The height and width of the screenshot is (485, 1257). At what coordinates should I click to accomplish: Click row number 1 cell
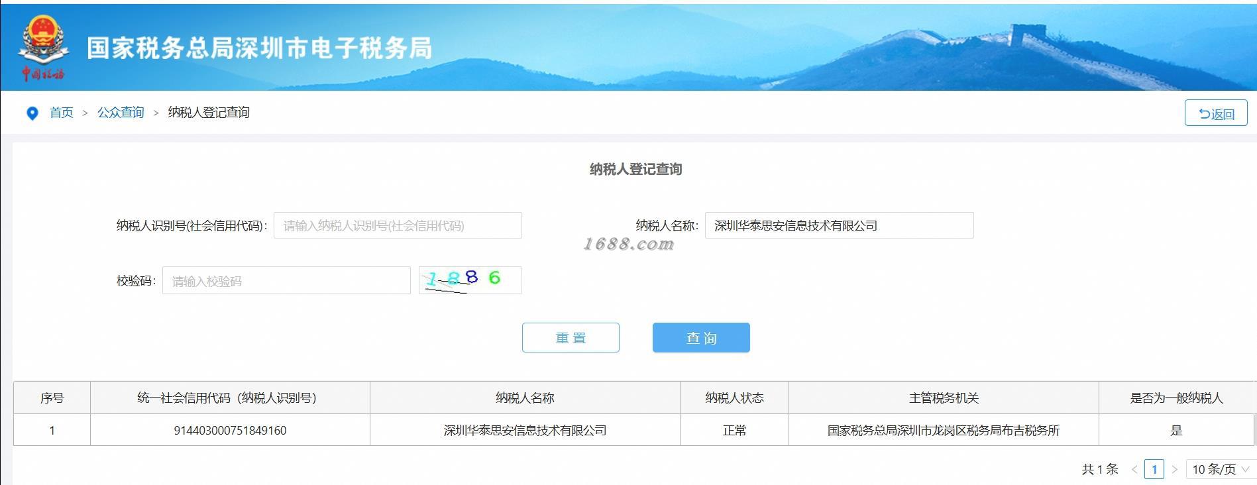[x=52, y=430]
